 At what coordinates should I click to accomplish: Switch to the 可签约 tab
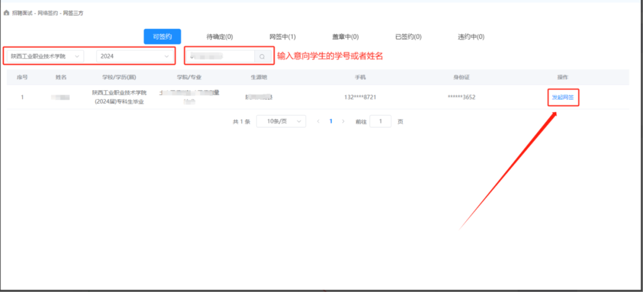162,37
